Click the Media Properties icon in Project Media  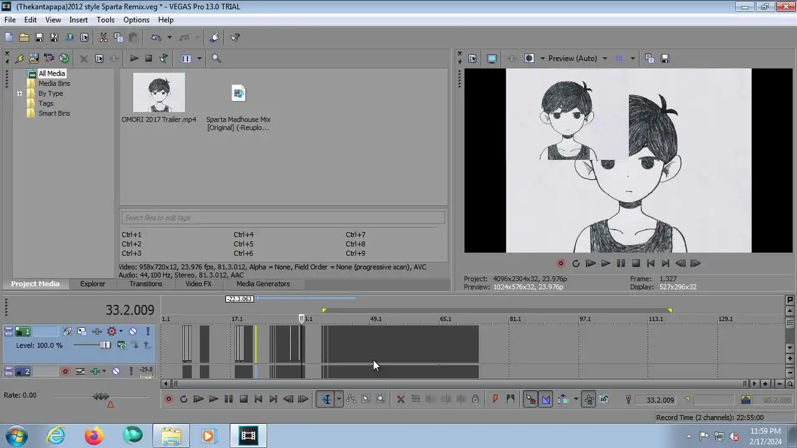pyautogui.click(x=99, y=58)
